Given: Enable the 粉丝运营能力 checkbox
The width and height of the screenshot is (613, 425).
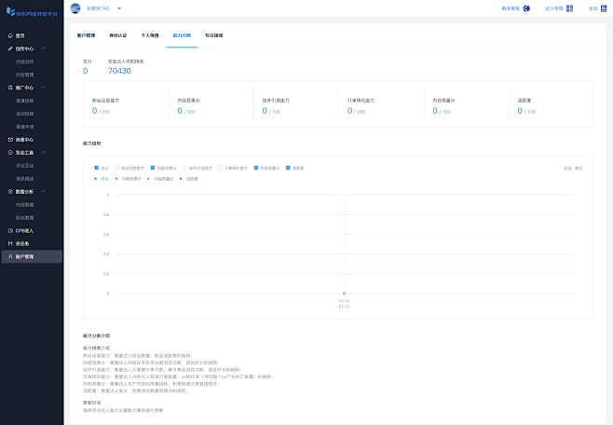Looking at the screenshot, I should [116, 169].
